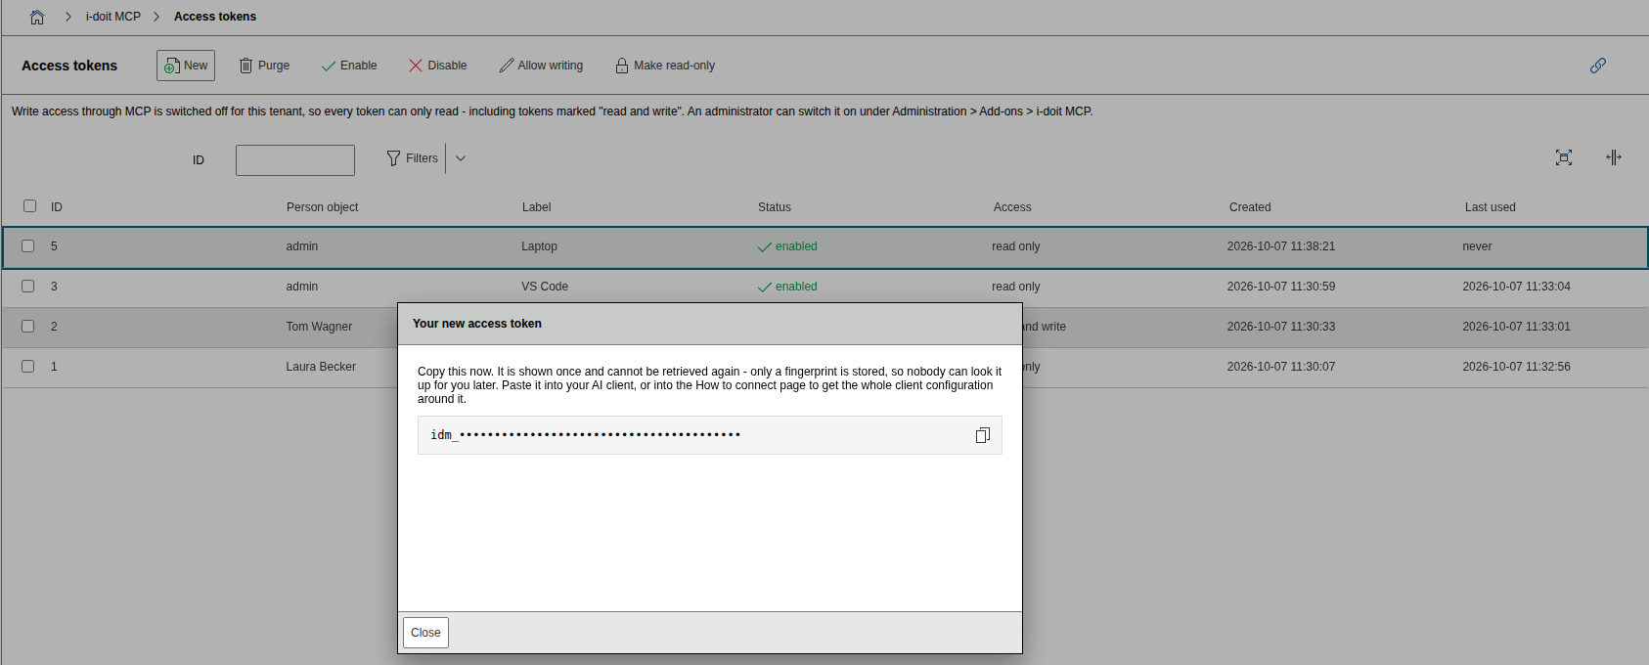Allow writing for selected tokens
1649x665 pixels.
(541, 66)
